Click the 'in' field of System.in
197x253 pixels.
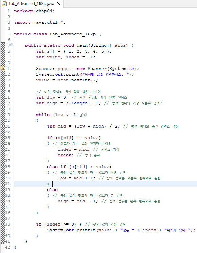pos(131,69)
